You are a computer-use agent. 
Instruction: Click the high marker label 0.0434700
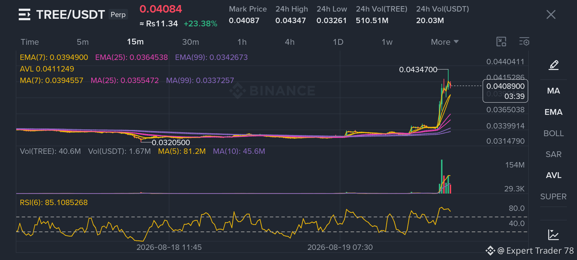point(418,70)
